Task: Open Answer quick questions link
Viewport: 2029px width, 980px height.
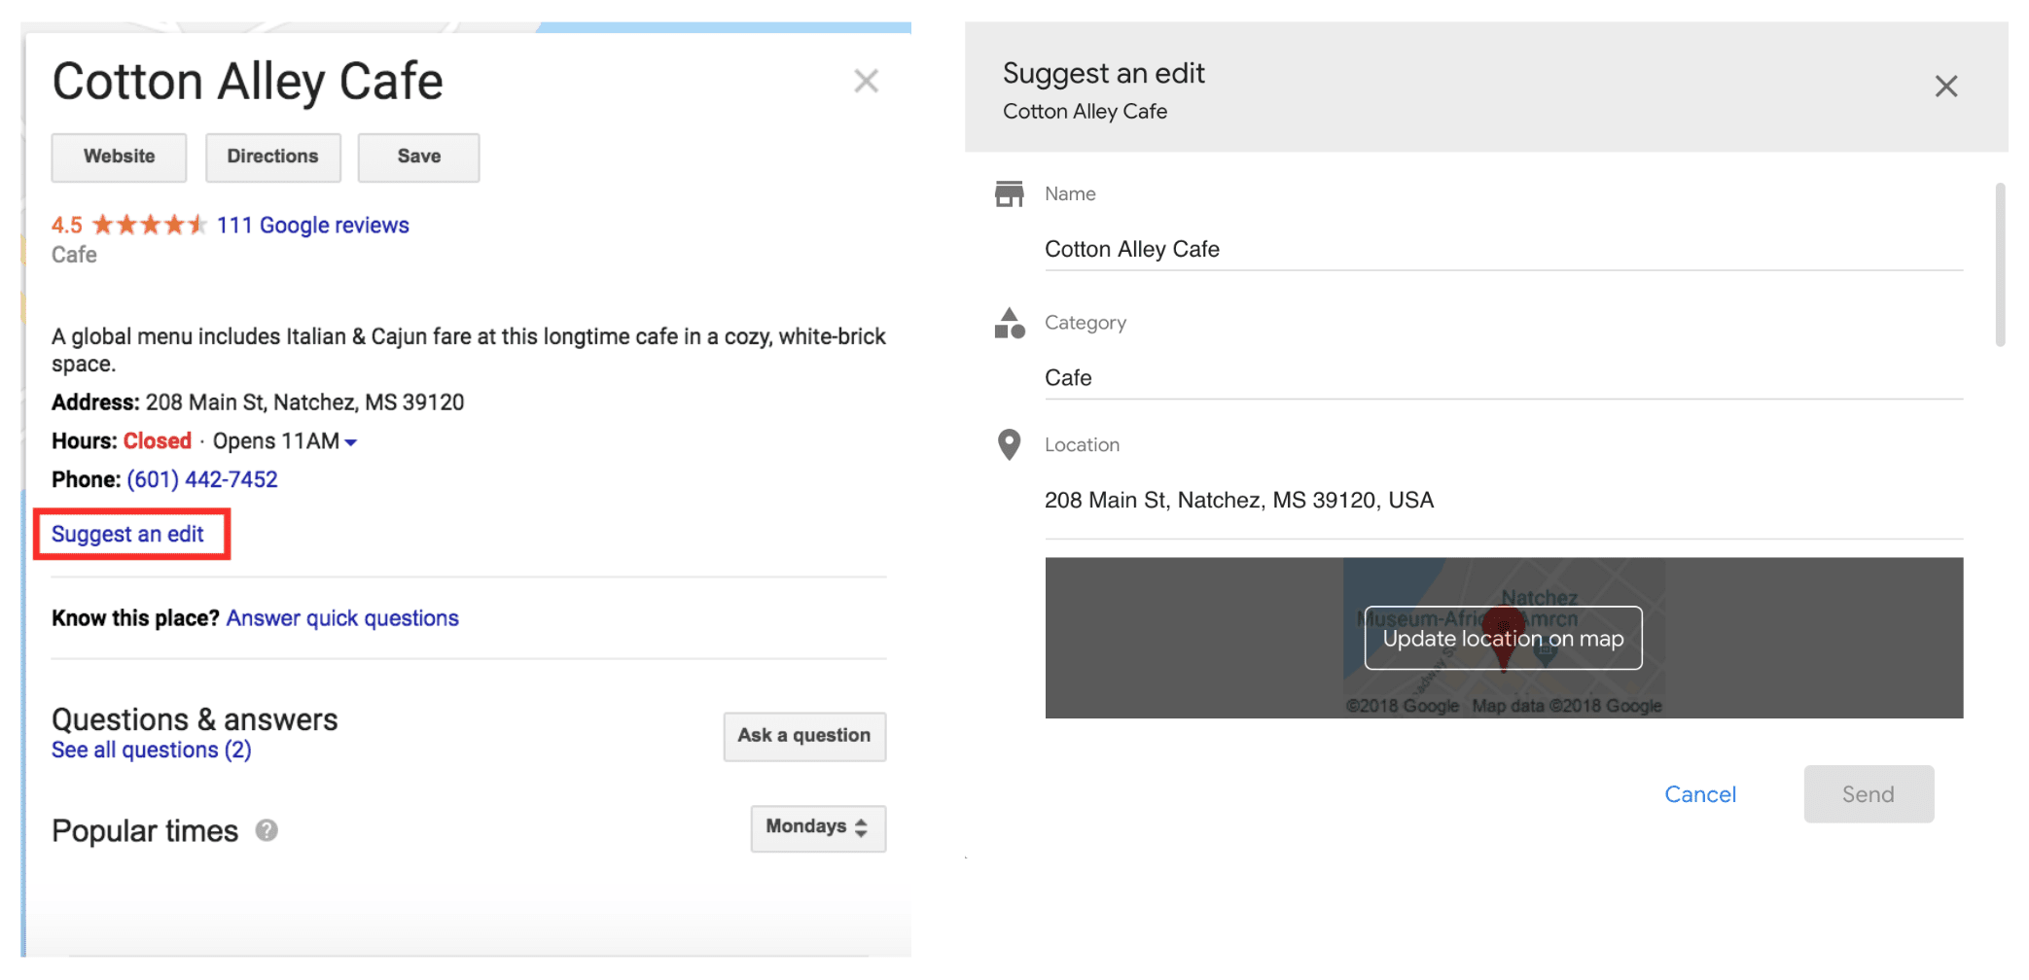Action: (342, 618)
